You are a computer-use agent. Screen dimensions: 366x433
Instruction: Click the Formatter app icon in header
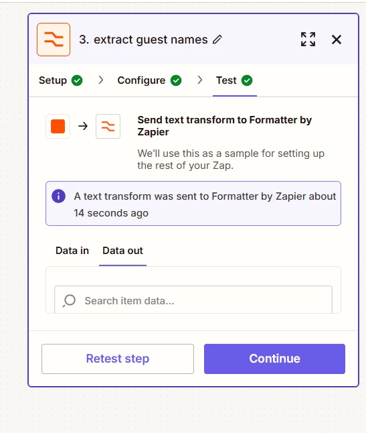point(54,40)
